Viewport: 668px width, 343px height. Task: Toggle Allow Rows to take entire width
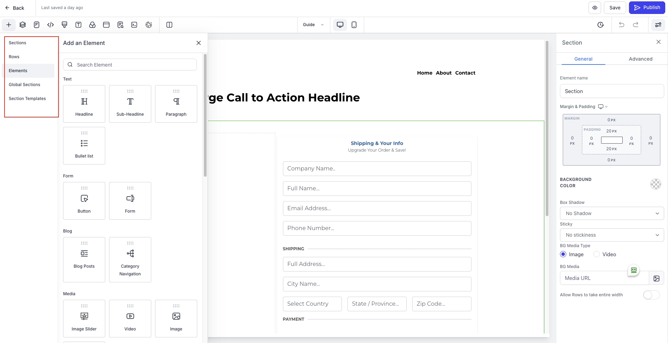[x=651, y=295]
